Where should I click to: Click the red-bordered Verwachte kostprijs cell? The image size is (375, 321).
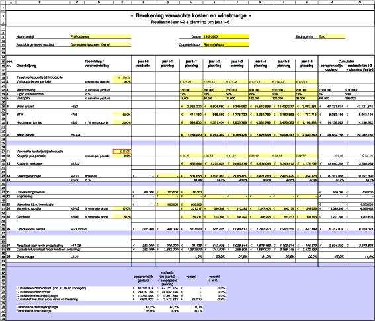pyautogui.click(x=122, y=152)
